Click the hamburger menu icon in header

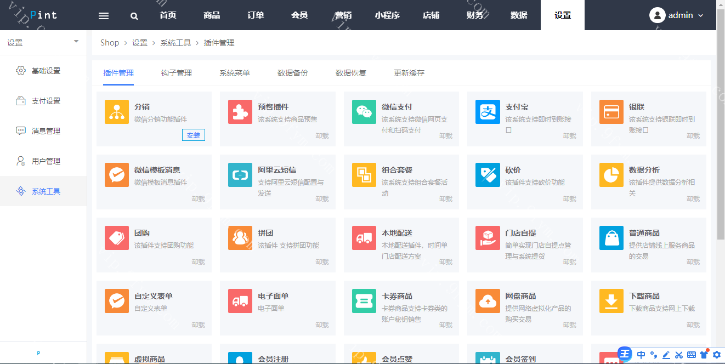(x=104, y=16)
